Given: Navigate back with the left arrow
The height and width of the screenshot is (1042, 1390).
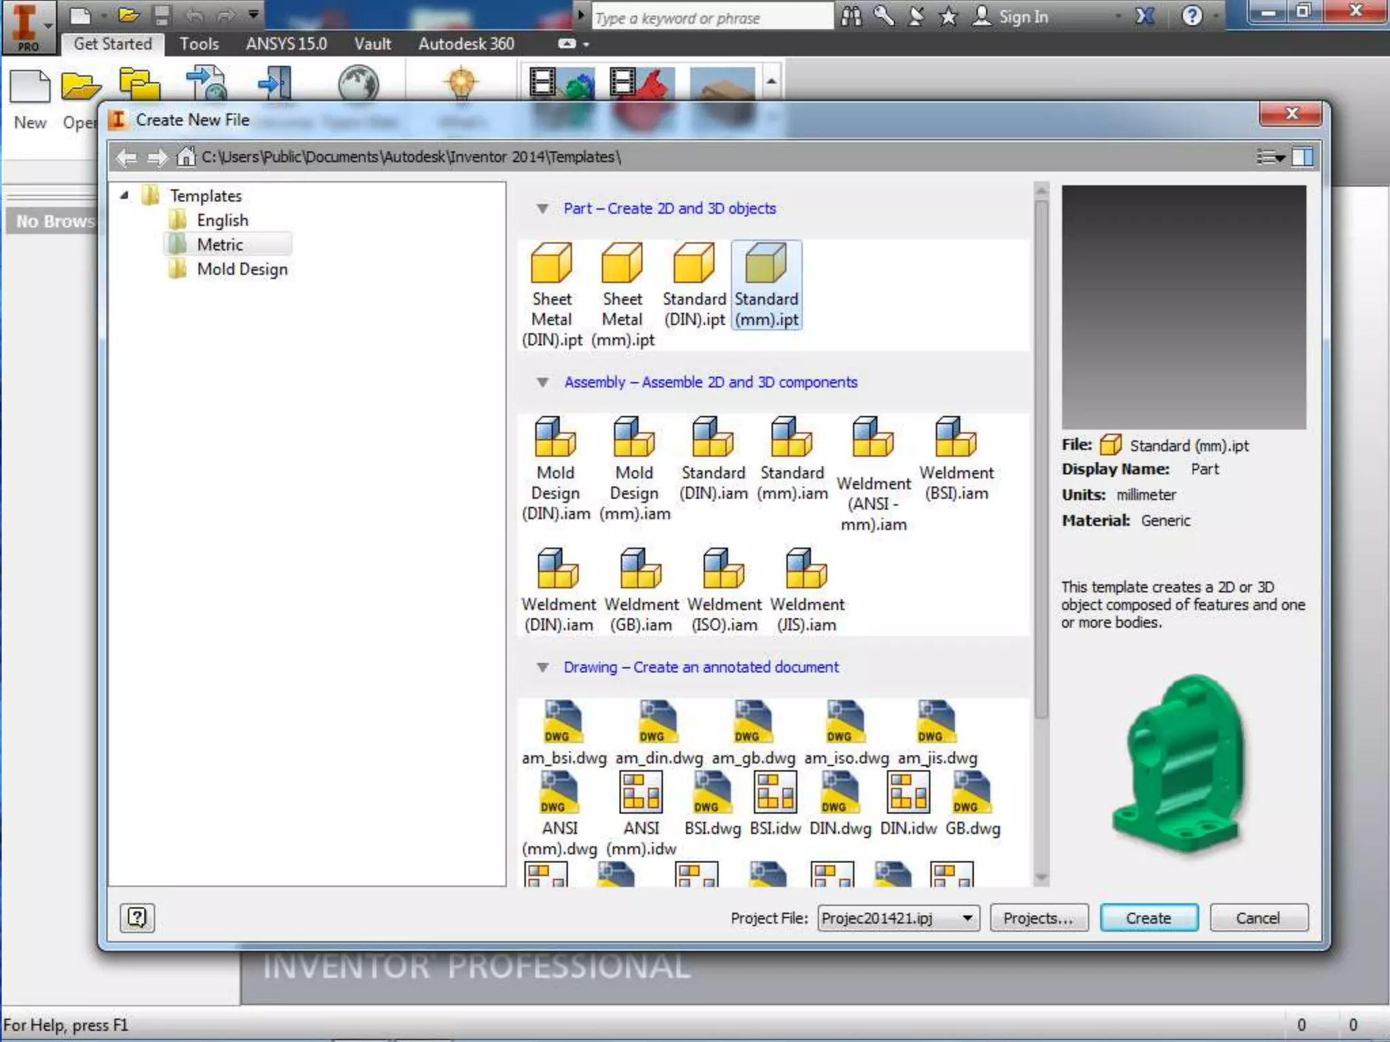Looking at the screenshot, I should (x=126, y=157).
